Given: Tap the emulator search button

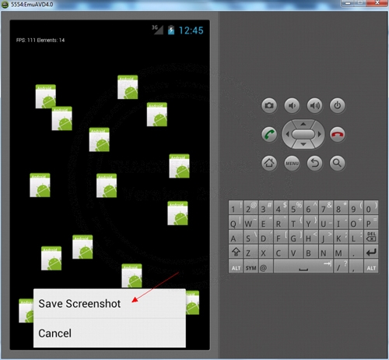Looking at the screenshot, I should point(337,163).
